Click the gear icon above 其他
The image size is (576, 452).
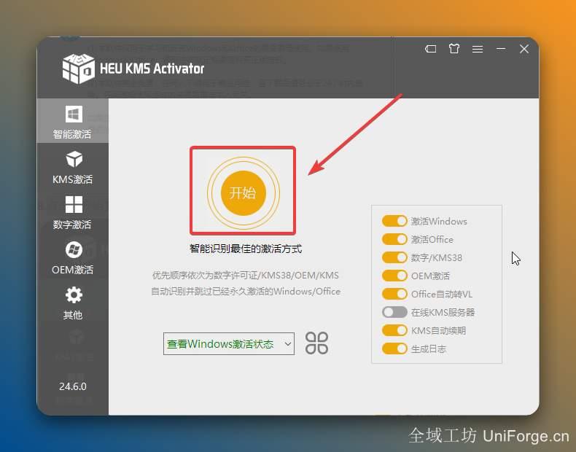tap(74, 295)
